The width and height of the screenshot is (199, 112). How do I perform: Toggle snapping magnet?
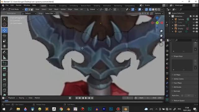[106, 9]
